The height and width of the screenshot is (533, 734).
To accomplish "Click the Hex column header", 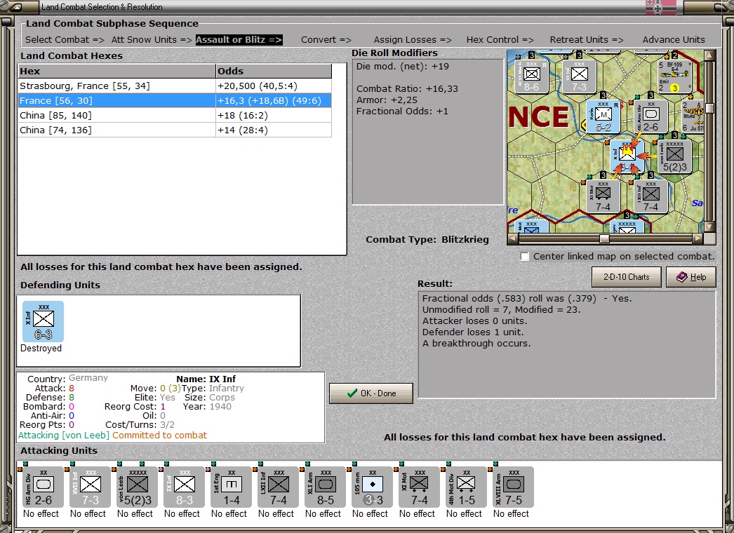I will click(116, 71).
